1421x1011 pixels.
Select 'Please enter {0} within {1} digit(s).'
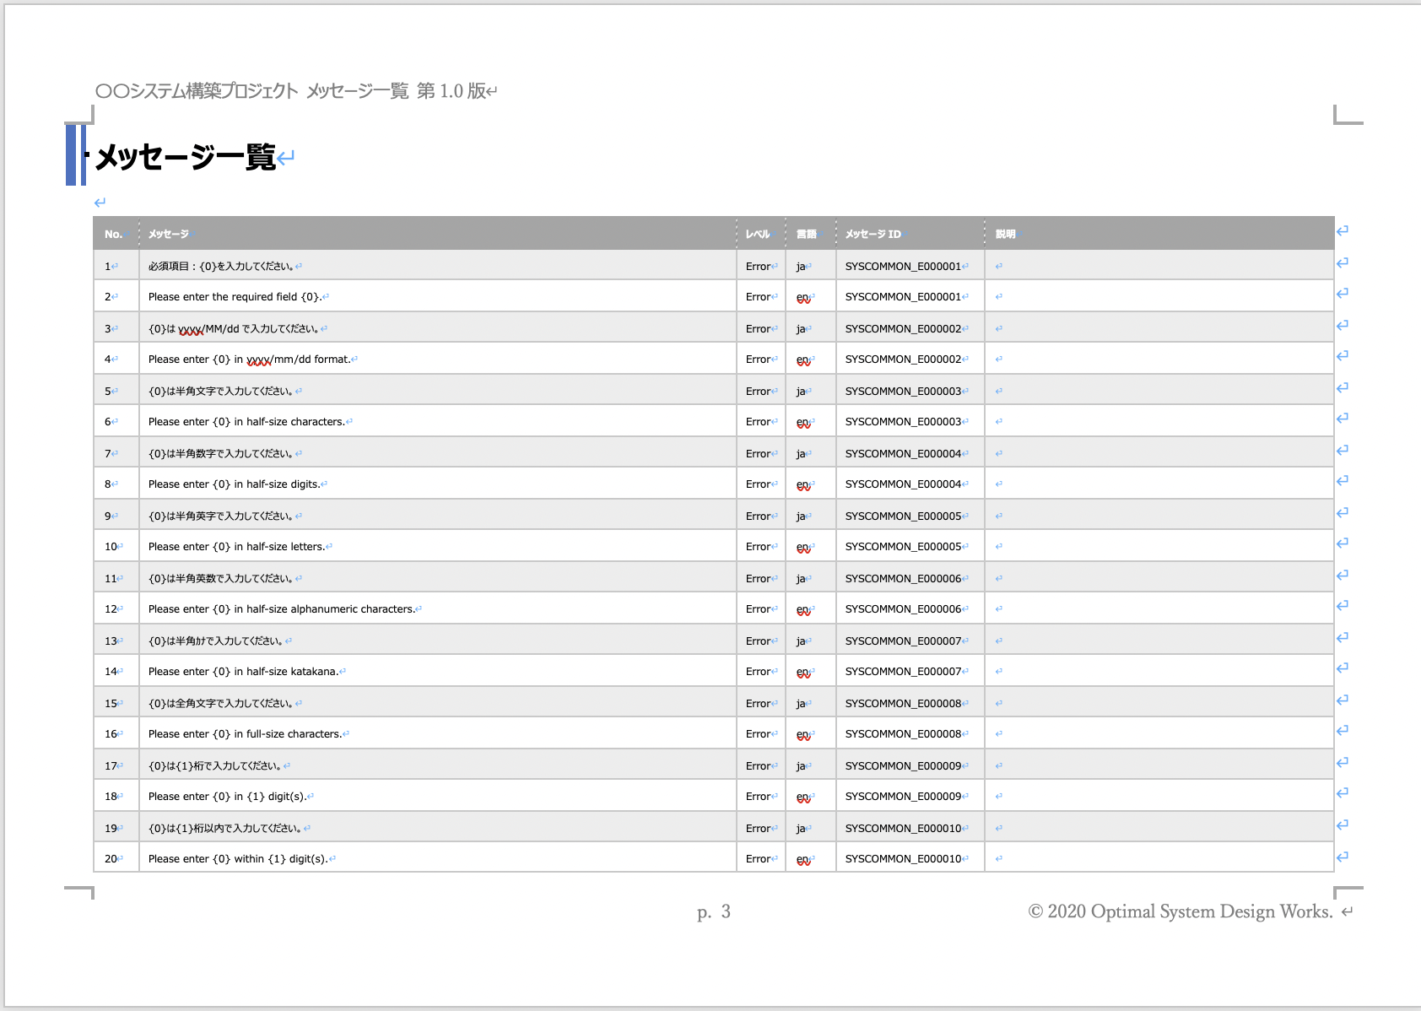(x=238, y=859)
